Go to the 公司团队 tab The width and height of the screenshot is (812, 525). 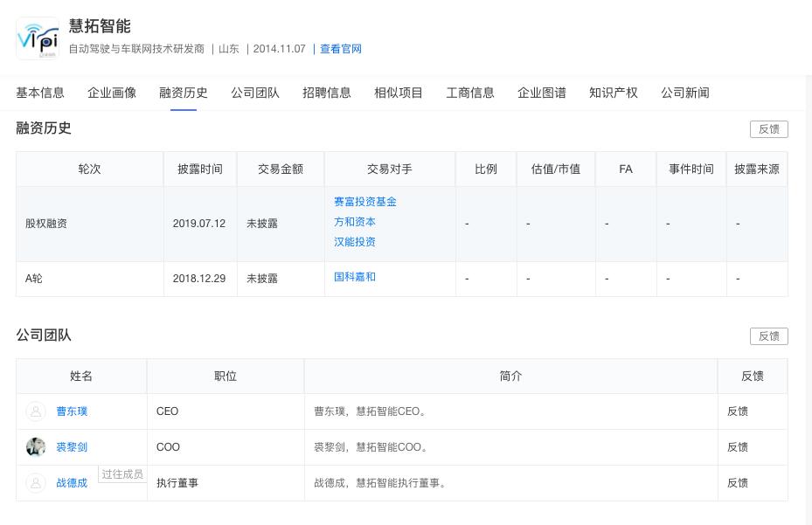coord(255,93)
